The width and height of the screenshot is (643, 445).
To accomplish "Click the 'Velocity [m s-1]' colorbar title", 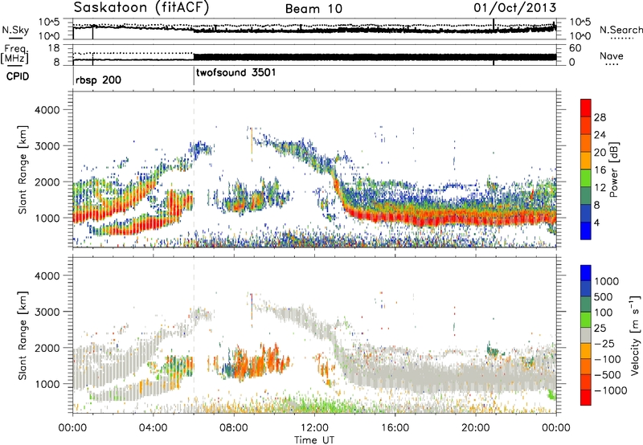I will pyautogui.click(x=635, y=335).
